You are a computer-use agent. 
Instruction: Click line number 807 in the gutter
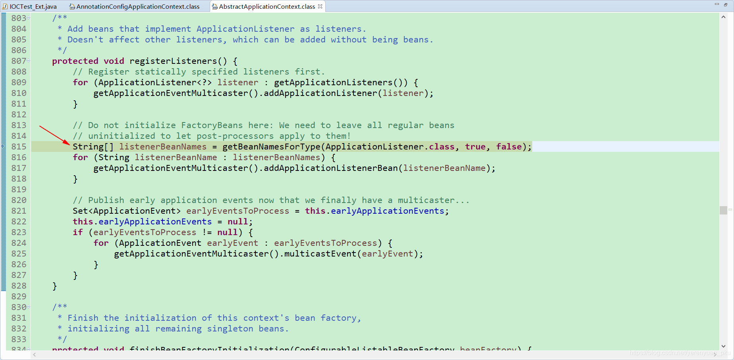(x=19, y=61)
